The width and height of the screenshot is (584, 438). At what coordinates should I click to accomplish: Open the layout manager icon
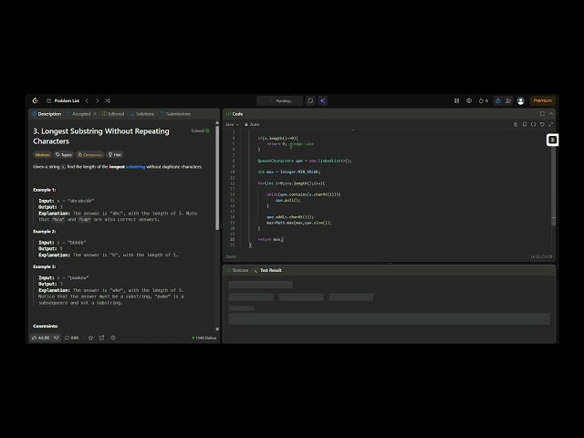coord(456,100)
